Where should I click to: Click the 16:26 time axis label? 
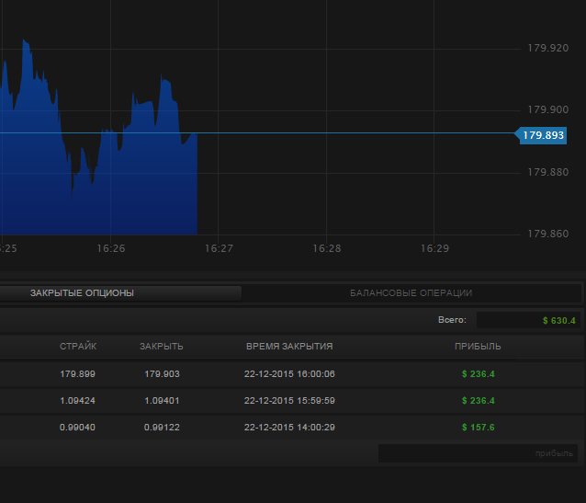point(111,248)
